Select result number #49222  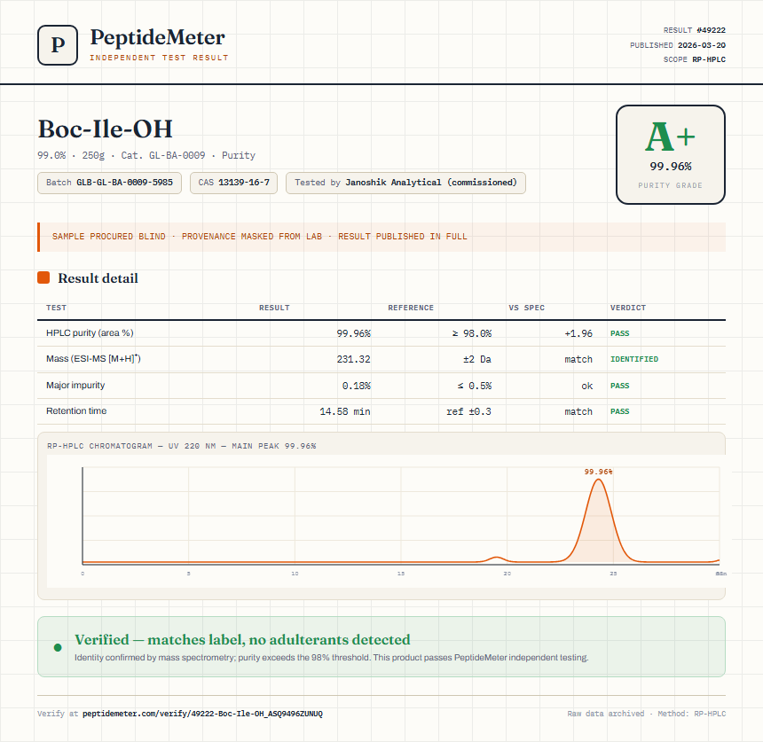pos(711,30)
